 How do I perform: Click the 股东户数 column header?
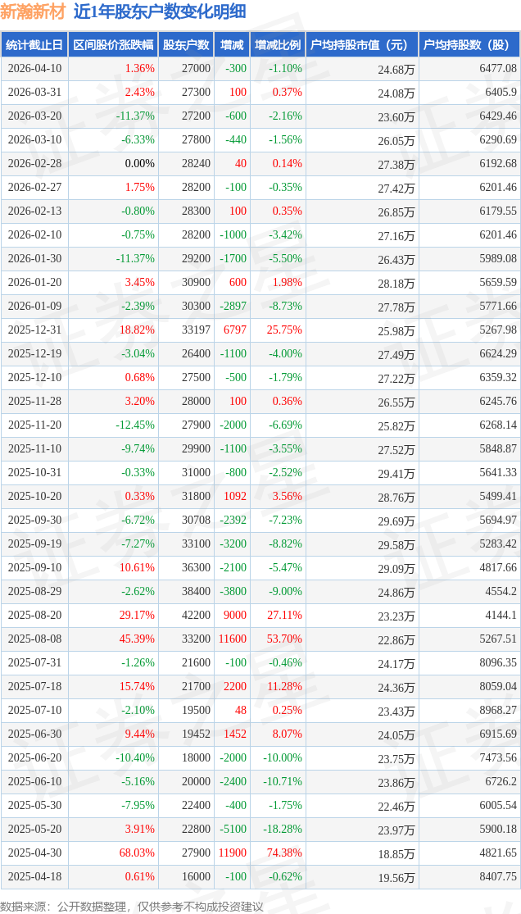pos(186,45)
